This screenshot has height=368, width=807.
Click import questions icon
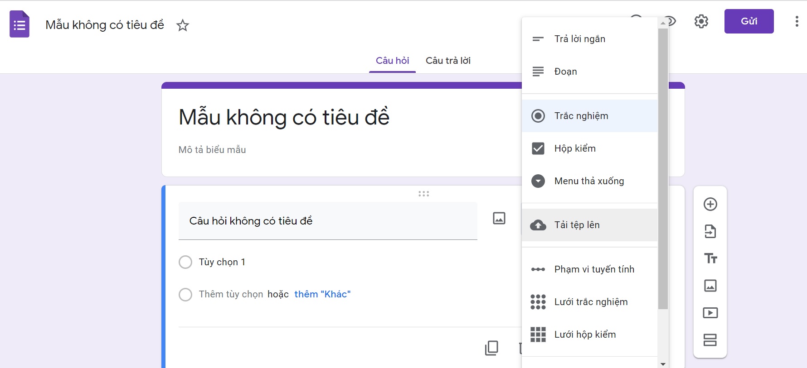tap(710, 231)
